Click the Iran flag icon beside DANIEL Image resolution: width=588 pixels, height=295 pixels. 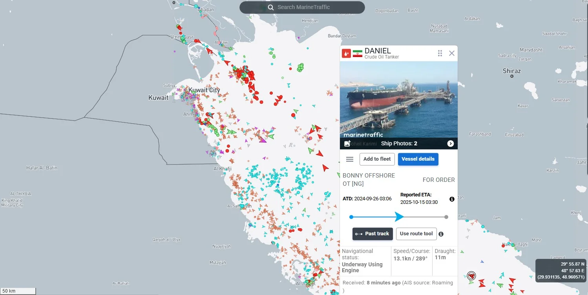click(x=357, y=53)
